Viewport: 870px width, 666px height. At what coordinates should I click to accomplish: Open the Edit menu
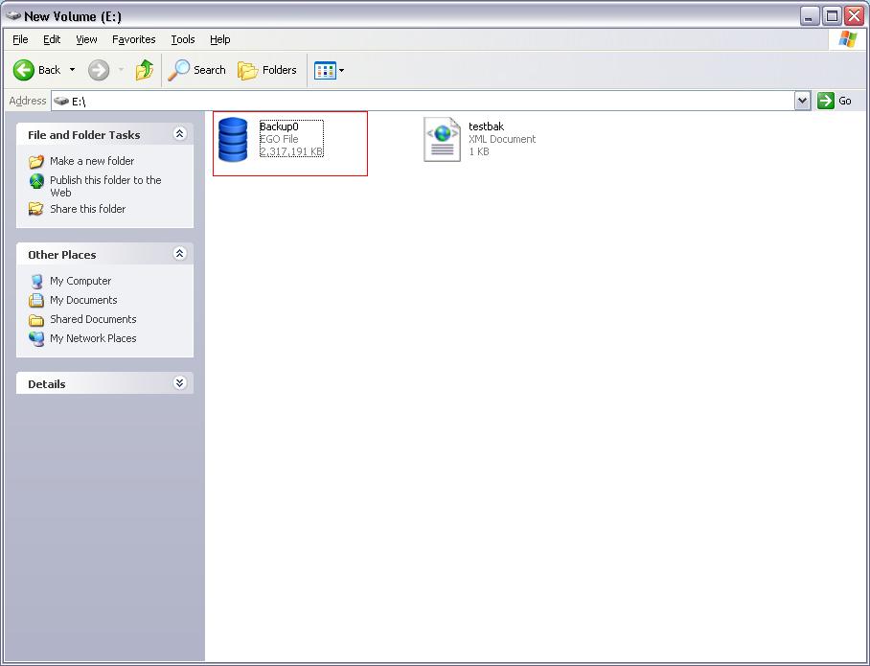(52, 39)
